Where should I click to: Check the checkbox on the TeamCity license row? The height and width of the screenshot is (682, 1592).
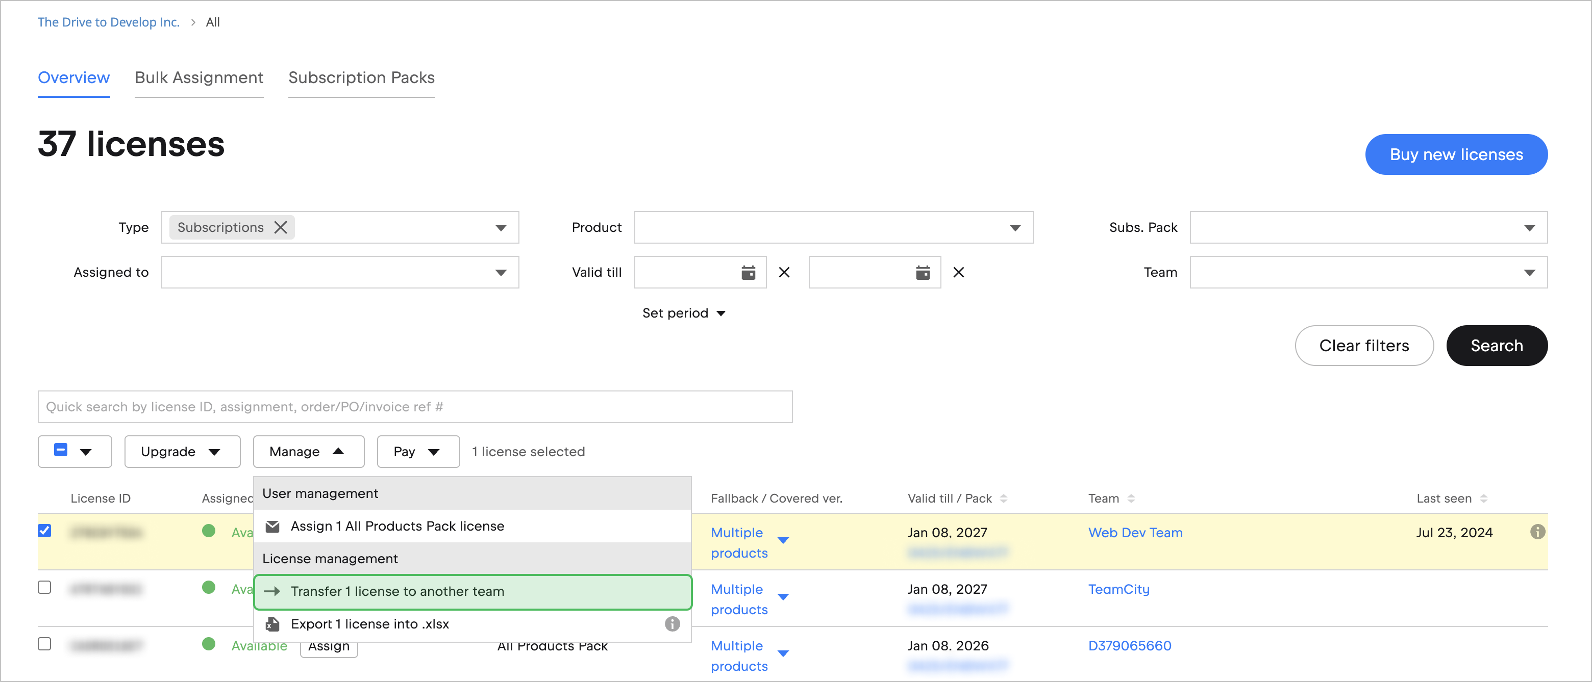click(44, 588)
